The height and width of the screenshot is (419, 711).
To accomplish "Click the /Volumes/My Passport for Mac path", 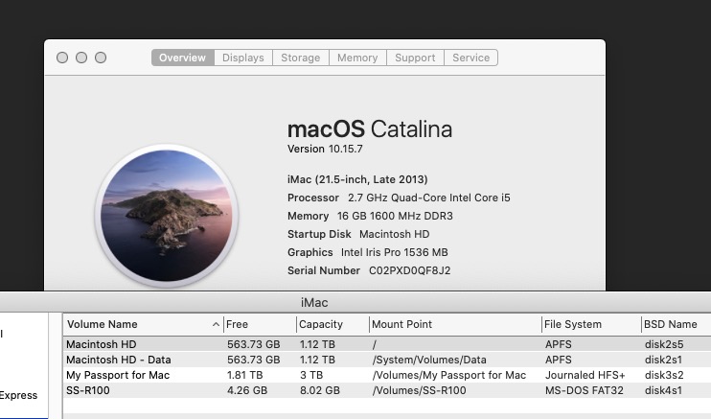I will 448,375.
